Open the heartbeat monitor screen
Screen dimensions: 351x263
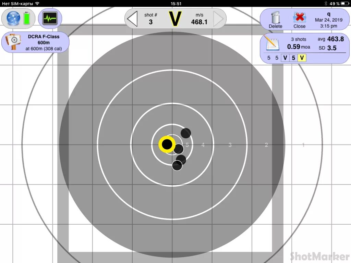(50, 18)
